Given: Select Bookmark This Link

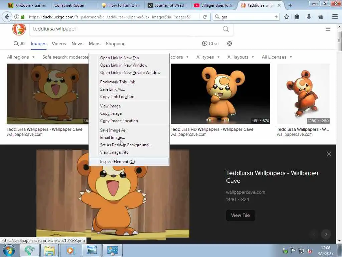Looking at the screenshot, I should click(129, 82).
